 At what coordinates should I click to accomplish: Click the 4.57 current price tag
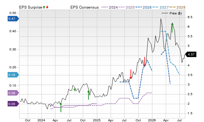(x=191, y=55)
